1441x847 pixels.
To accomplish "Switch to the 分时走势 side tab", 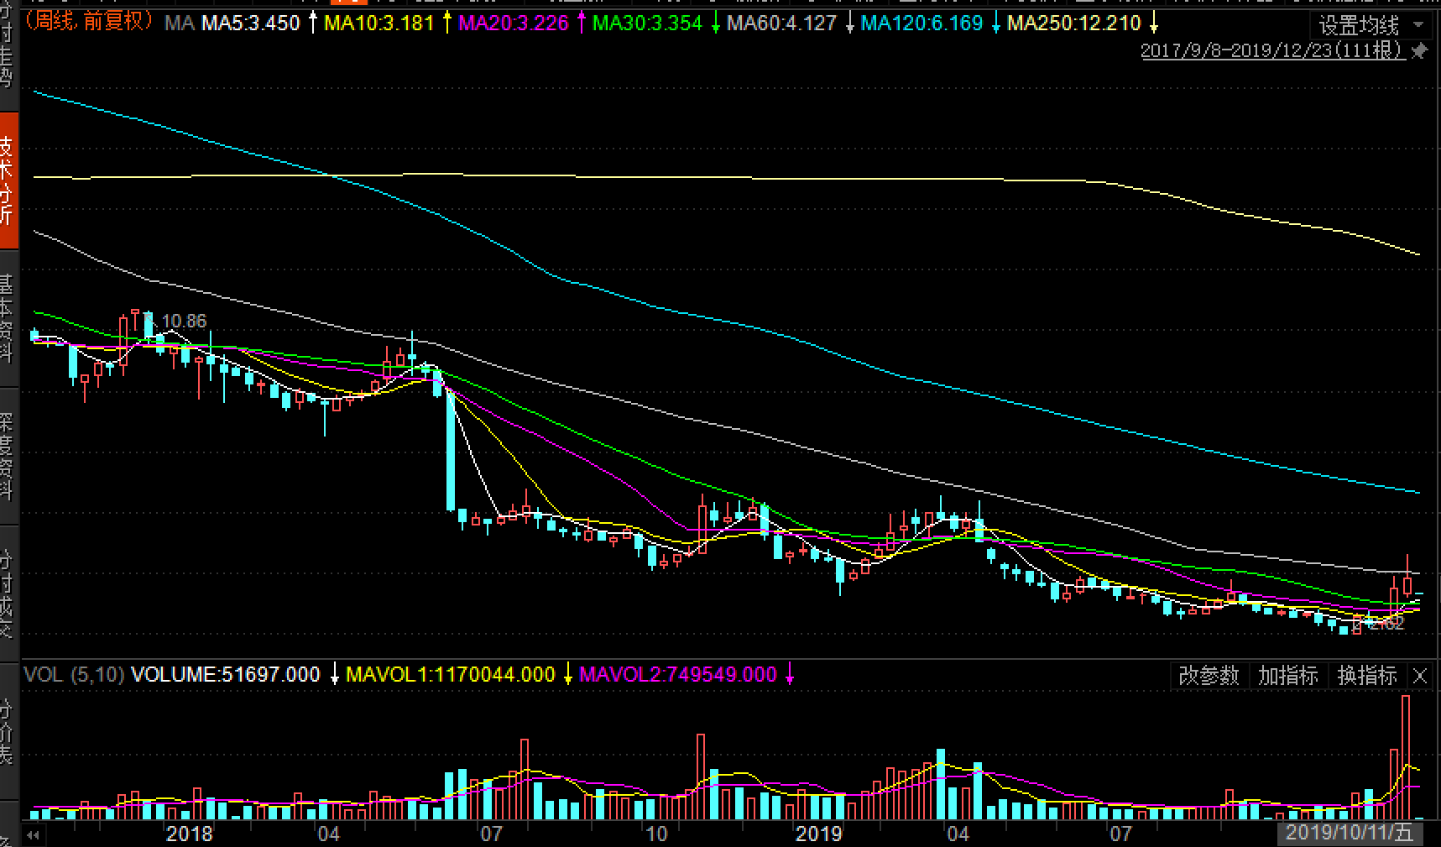I will coord(8,55).
